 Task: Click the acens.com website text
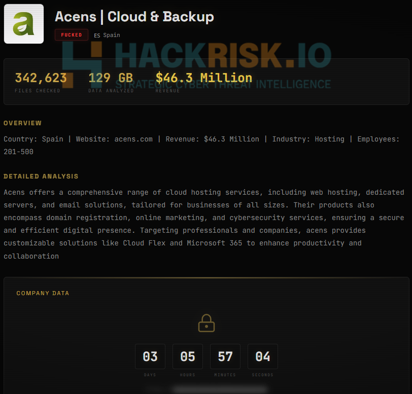click(x=133, y=139)
